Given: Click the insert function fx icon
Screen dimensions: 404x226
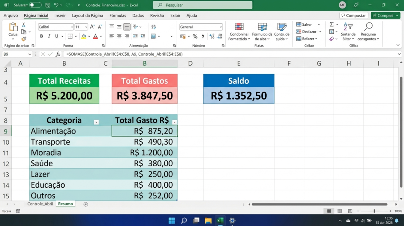Looking at the screenshot, I should (x=58, y=54).
